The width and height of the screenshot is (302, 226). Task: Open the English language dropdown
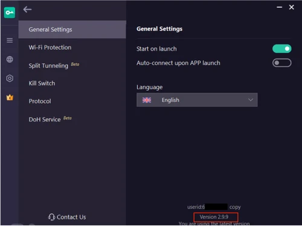pos(197,100)
